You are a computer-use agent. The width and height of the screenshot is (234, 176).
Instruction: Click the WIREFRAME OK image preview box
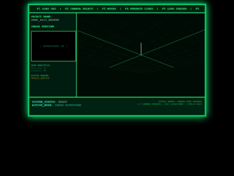(54, 46)
